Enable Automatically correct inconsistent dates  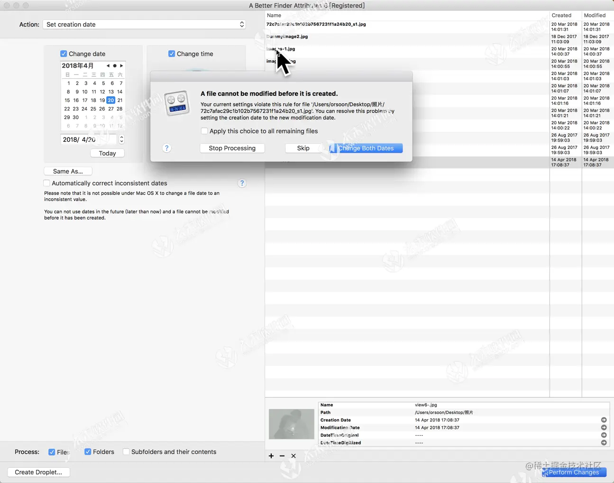tap(46, 183)
